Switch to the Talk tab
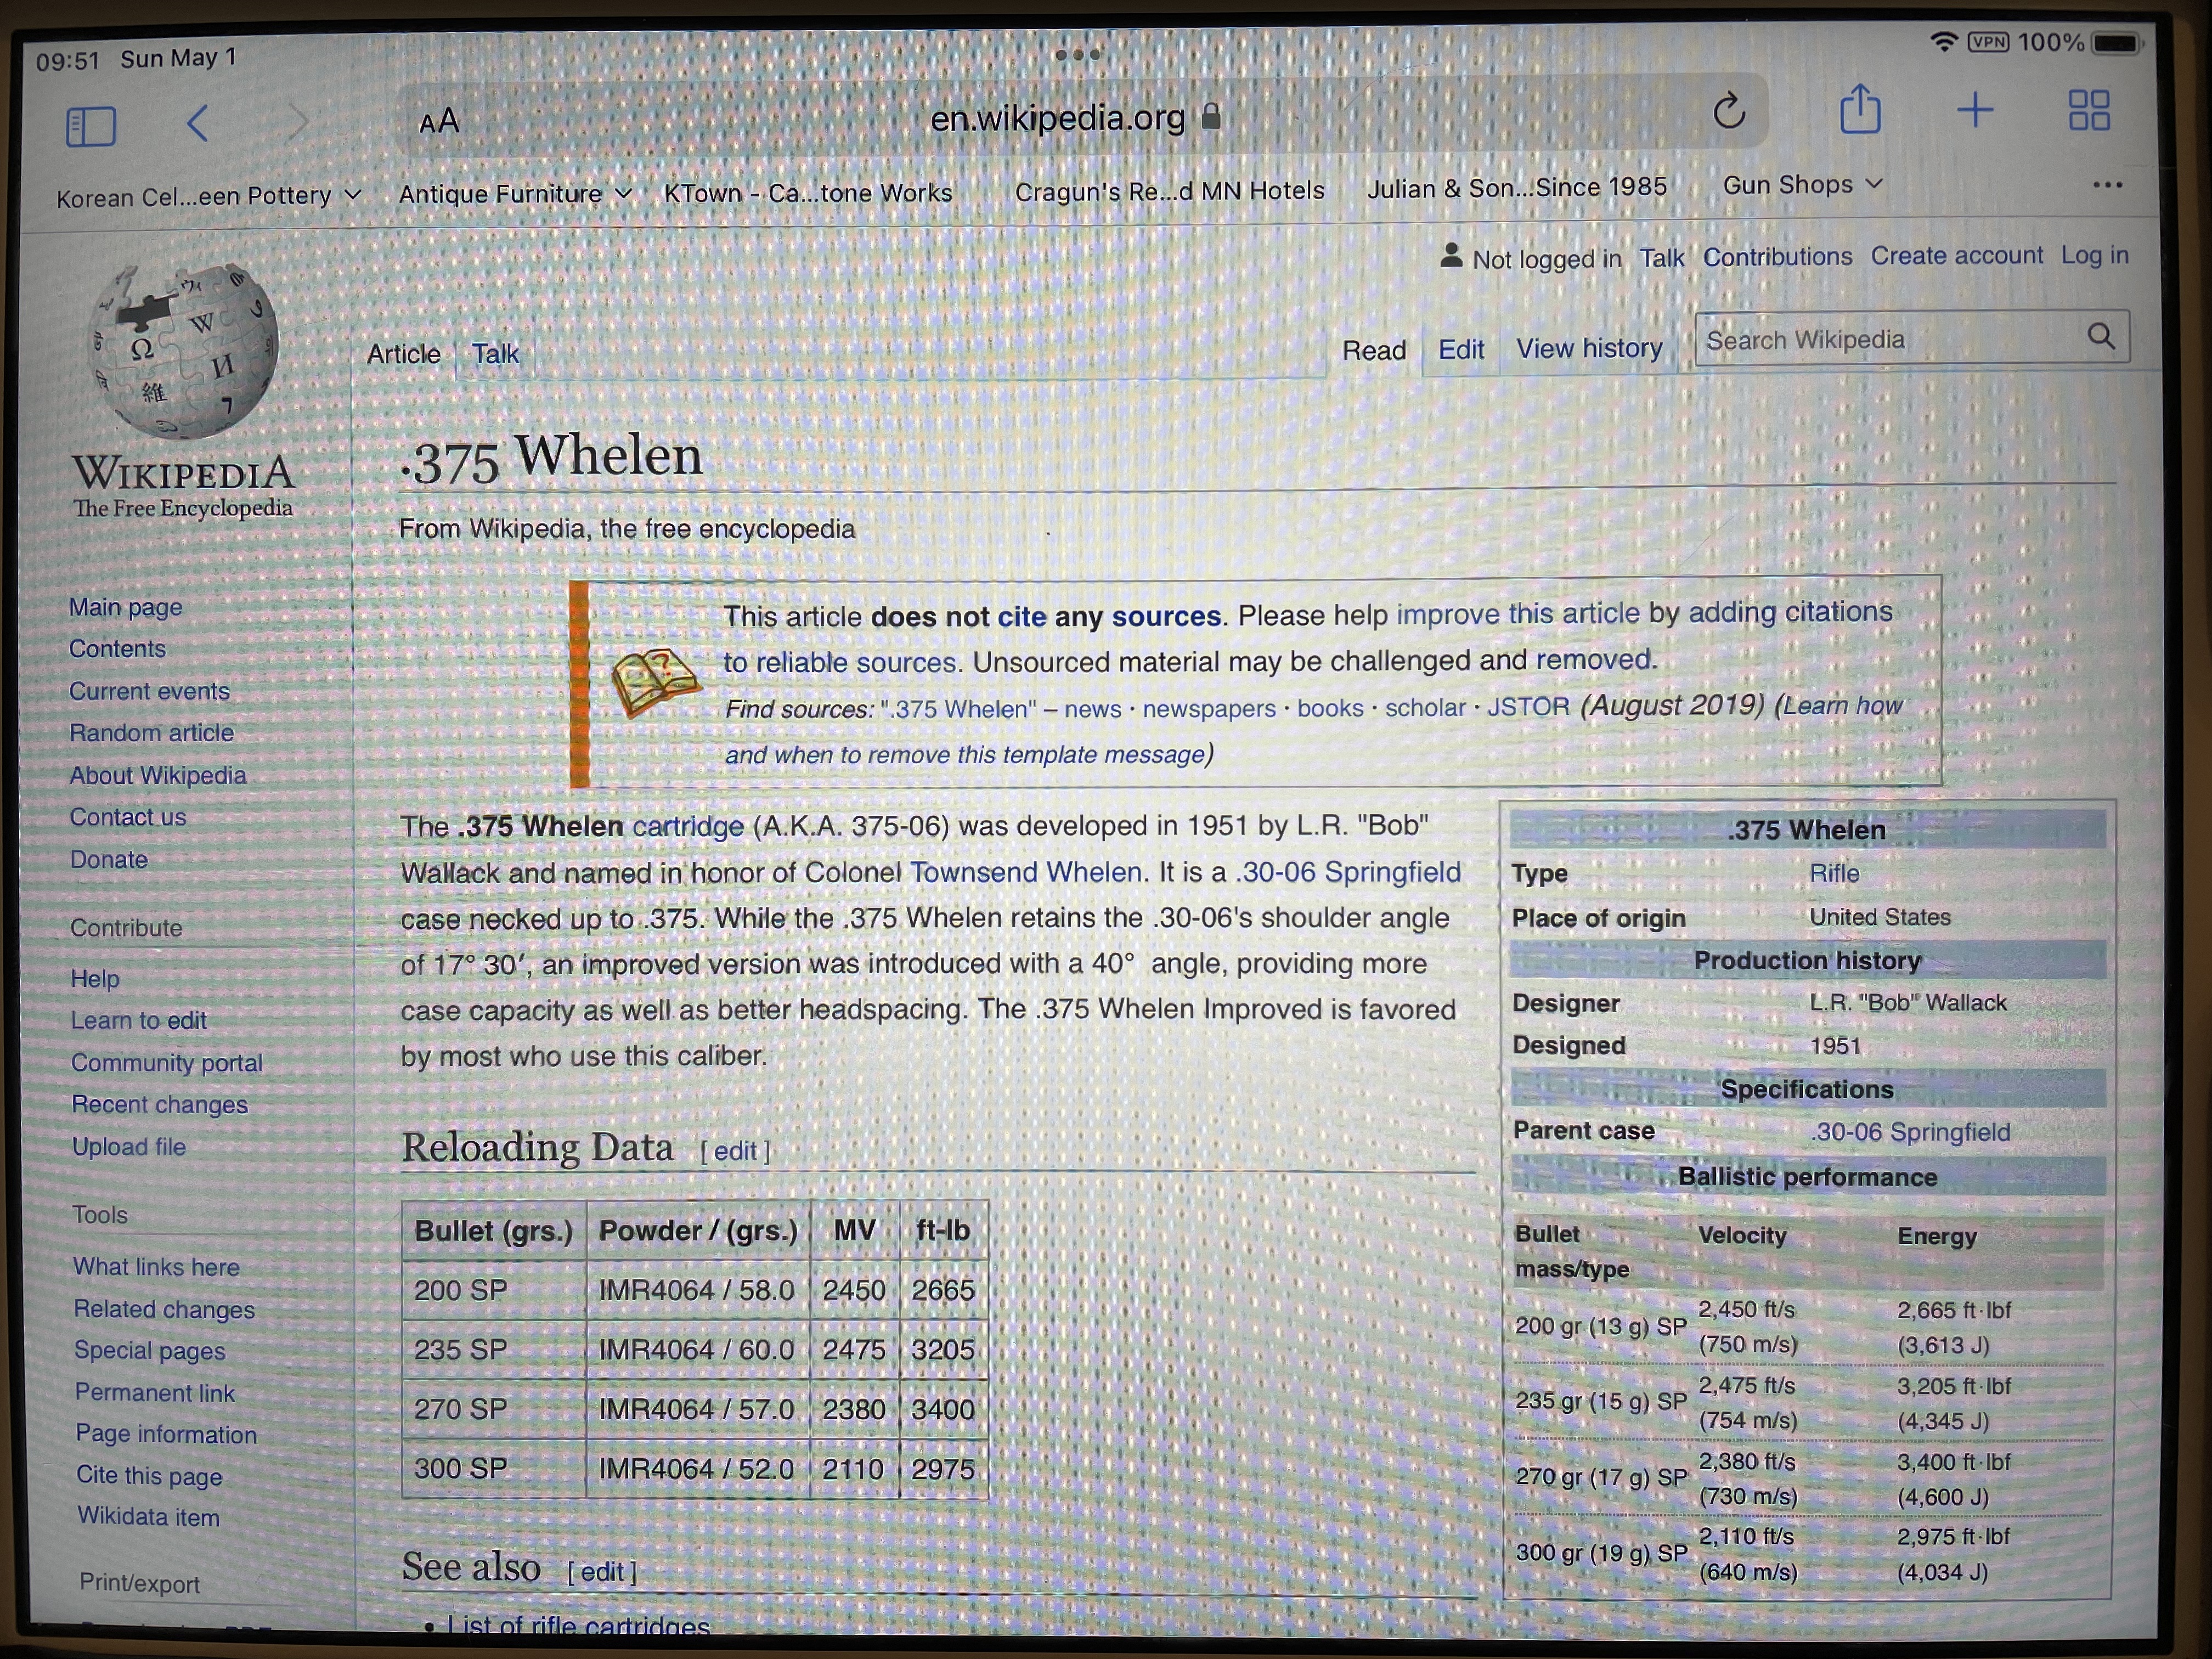The width and height of the screenshot is (2212, 1659). (x=495, y=354)
